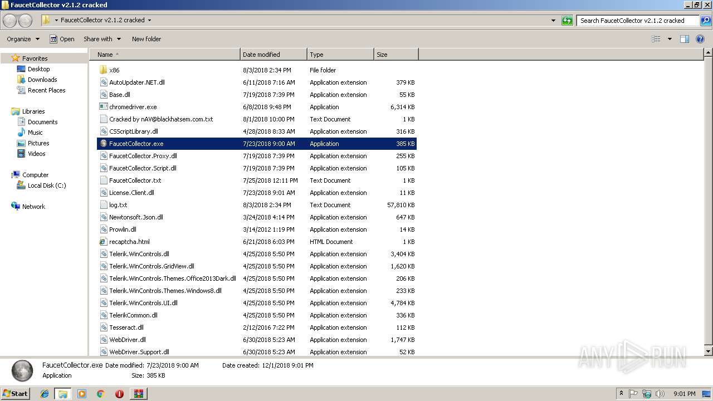The image size is (713, 401).
Task: Select WebDriver.Support.dll file
Action: click(x=257, y=352)
